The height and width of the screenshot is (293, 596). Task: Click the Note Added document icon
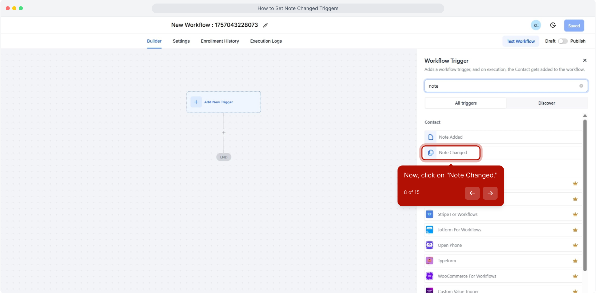tap(431, 137)
